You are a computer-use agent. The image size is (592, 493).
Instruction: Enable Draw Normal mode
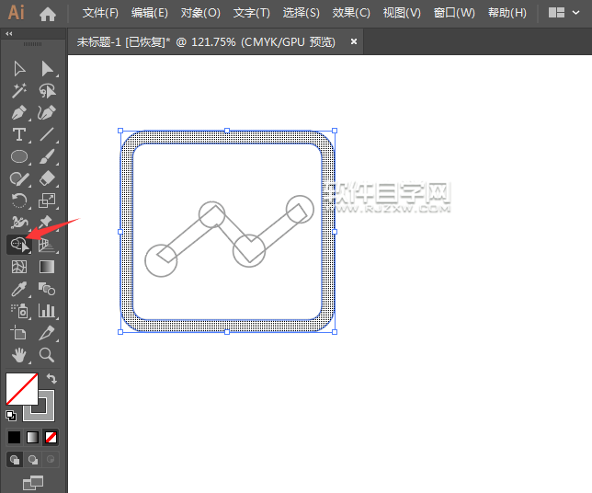pyautogui.click(x=15, y=459)
